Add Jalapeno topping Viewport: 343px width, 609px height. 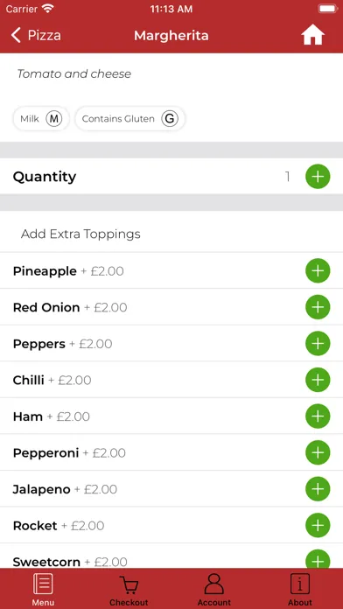[318, 489]
